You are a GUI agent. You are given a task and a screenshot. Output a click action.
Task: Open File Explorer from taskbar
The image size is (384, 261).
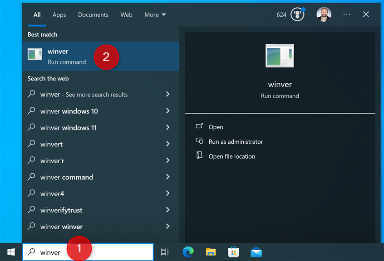coord(211,252)
